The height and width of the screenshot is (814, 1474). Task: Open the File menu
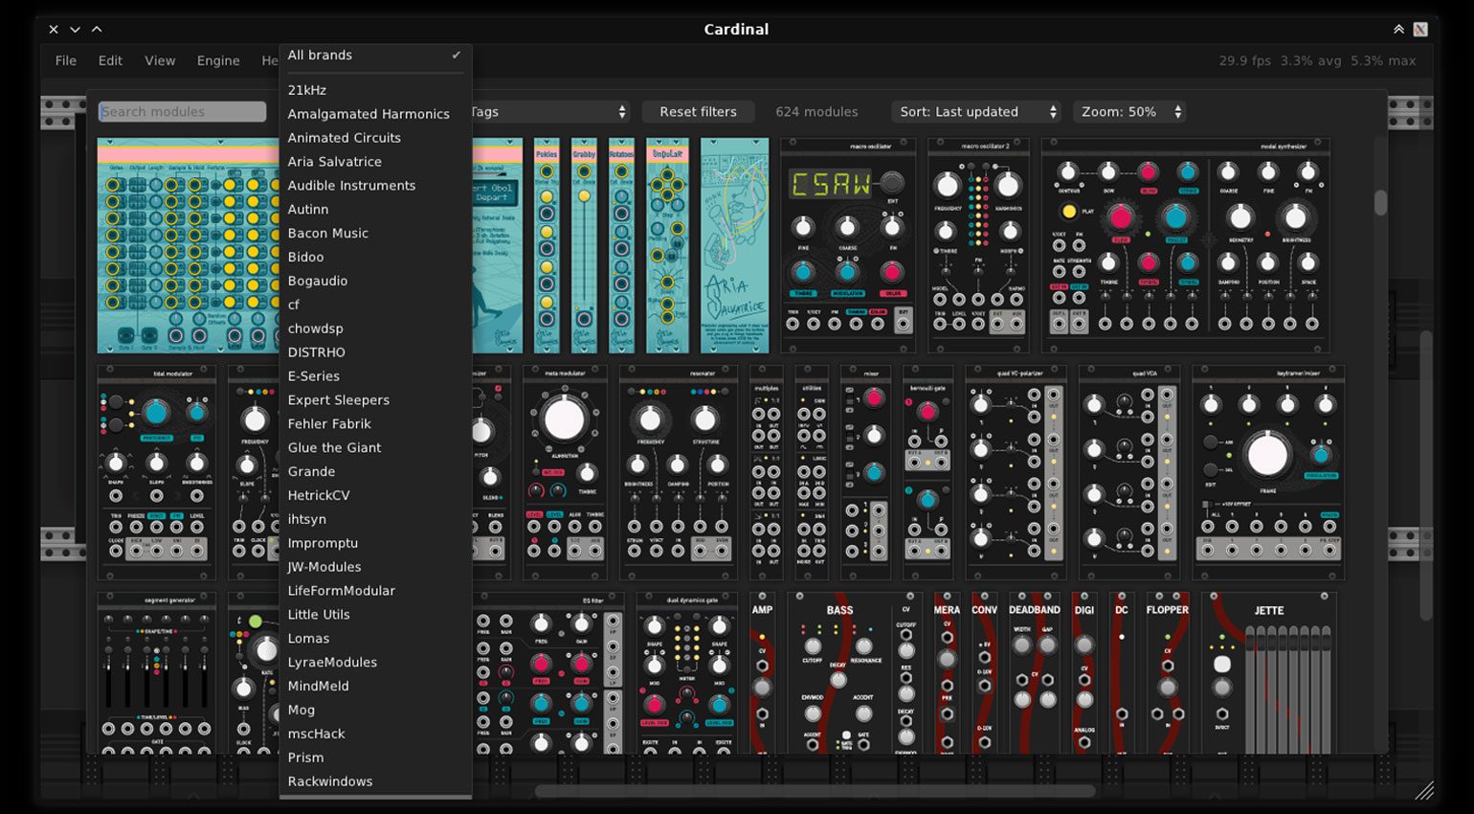(x=65, y=60)
